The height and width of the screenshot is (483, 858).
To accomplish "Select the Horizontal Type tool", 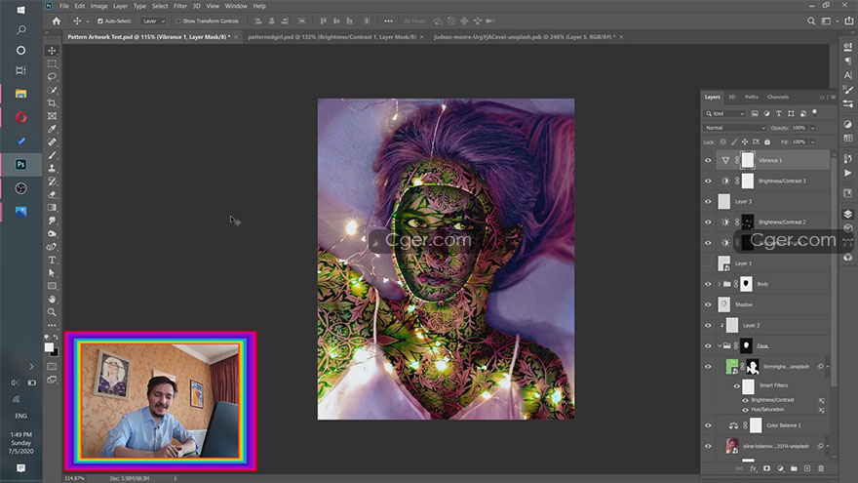I will (52, 260).
